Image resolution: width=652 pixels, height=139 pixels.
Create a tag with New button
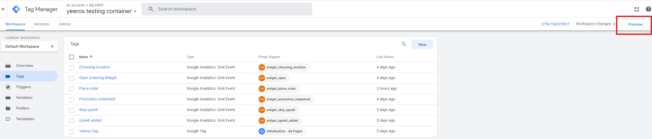tap(422, 44)
